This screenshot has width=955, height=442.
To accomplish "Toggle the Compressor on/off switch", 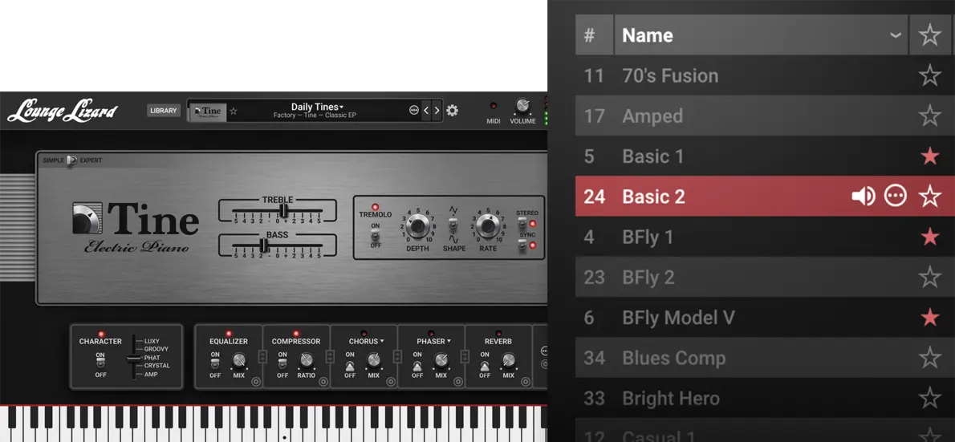I will (x=282, y=363).
